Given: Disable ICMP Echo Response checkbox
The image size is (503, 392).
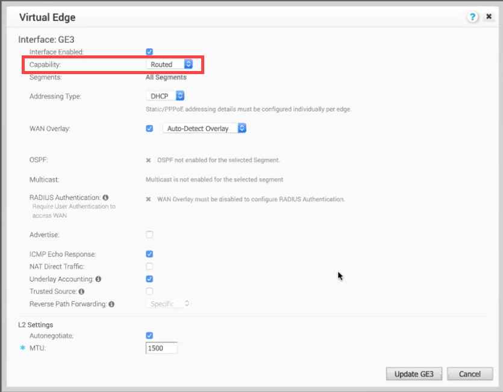Looking at the screenshot, I should tap(149, 254).
